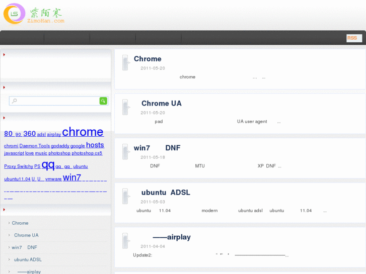Select the chromi tag
The image size is (366, 274).
(11, 146)
